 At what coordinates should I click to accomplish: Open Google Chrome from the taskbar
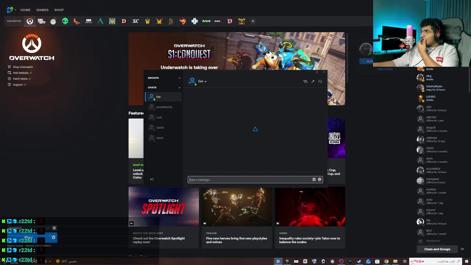[x=386, y=261]
